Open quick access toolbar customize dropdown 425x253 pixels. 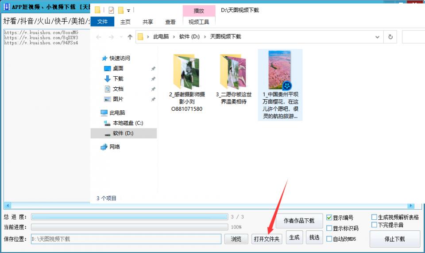click(128, 11)
